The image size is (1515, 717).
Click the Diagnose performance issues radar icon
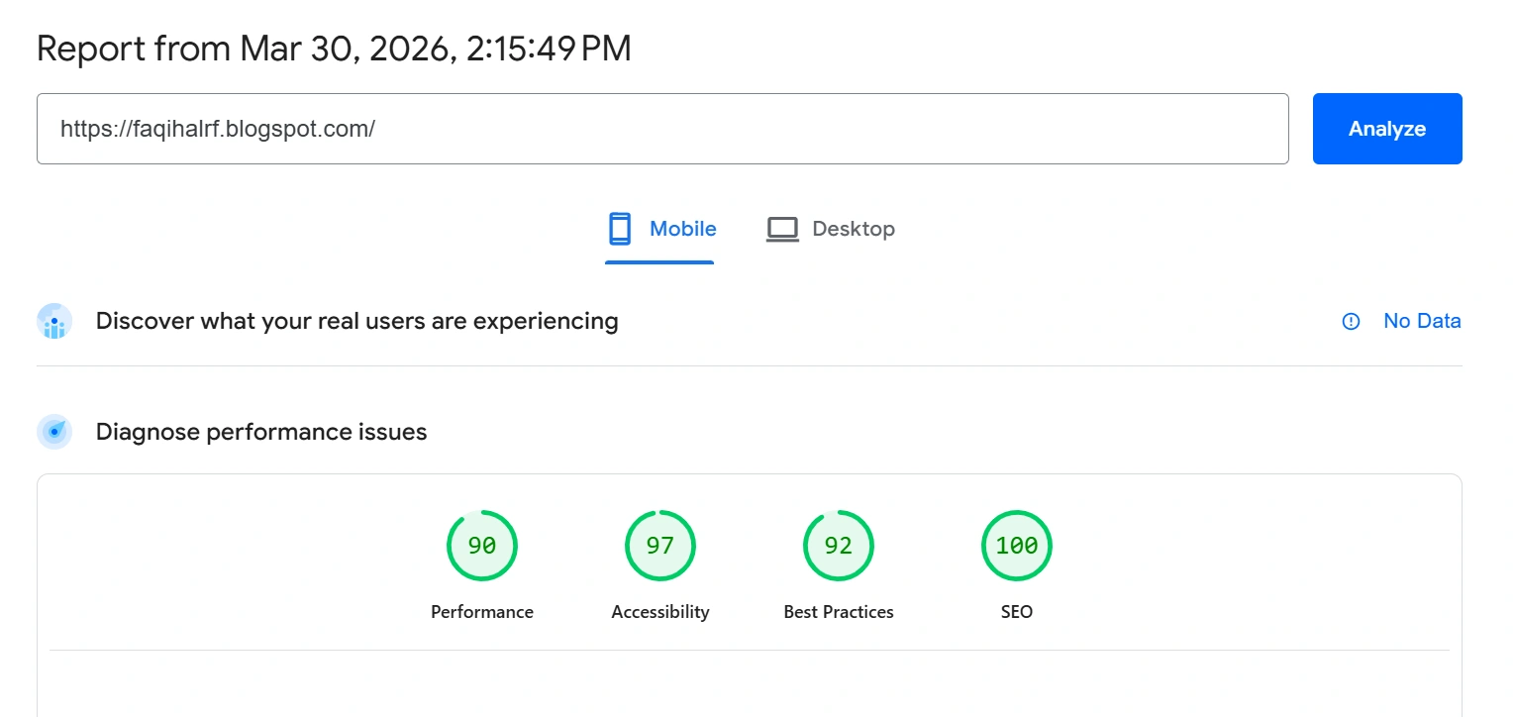[54, 432]
